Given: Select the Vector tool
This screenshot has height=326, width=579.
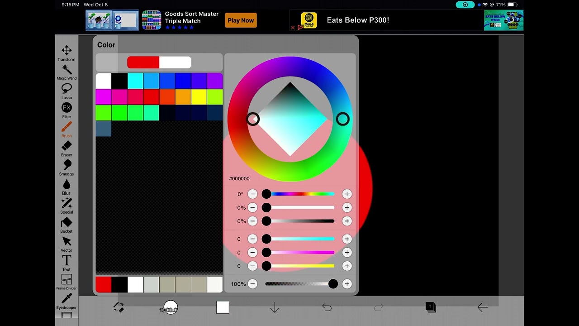Looking at the screenshot, I should (x=66, y=244).
